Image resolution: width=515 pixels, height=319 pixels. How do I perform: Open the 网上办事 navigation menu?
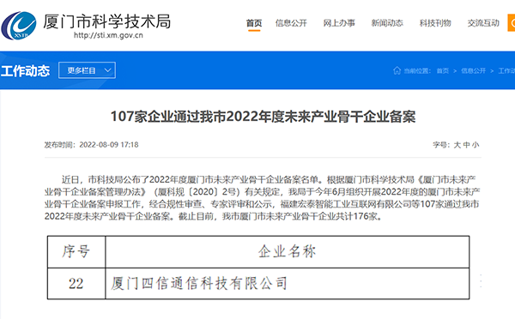(x=339, y=23)
